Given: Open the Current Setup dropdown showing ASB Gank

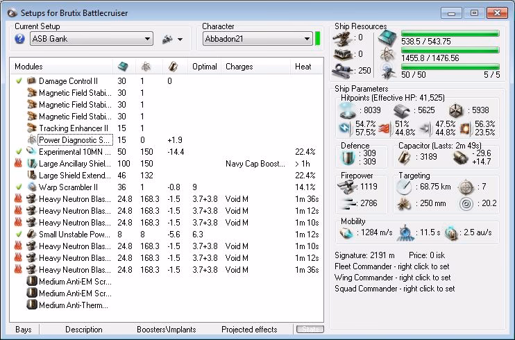Looking at the screenshot, I should pyautogui.click(x=91, y=39).
